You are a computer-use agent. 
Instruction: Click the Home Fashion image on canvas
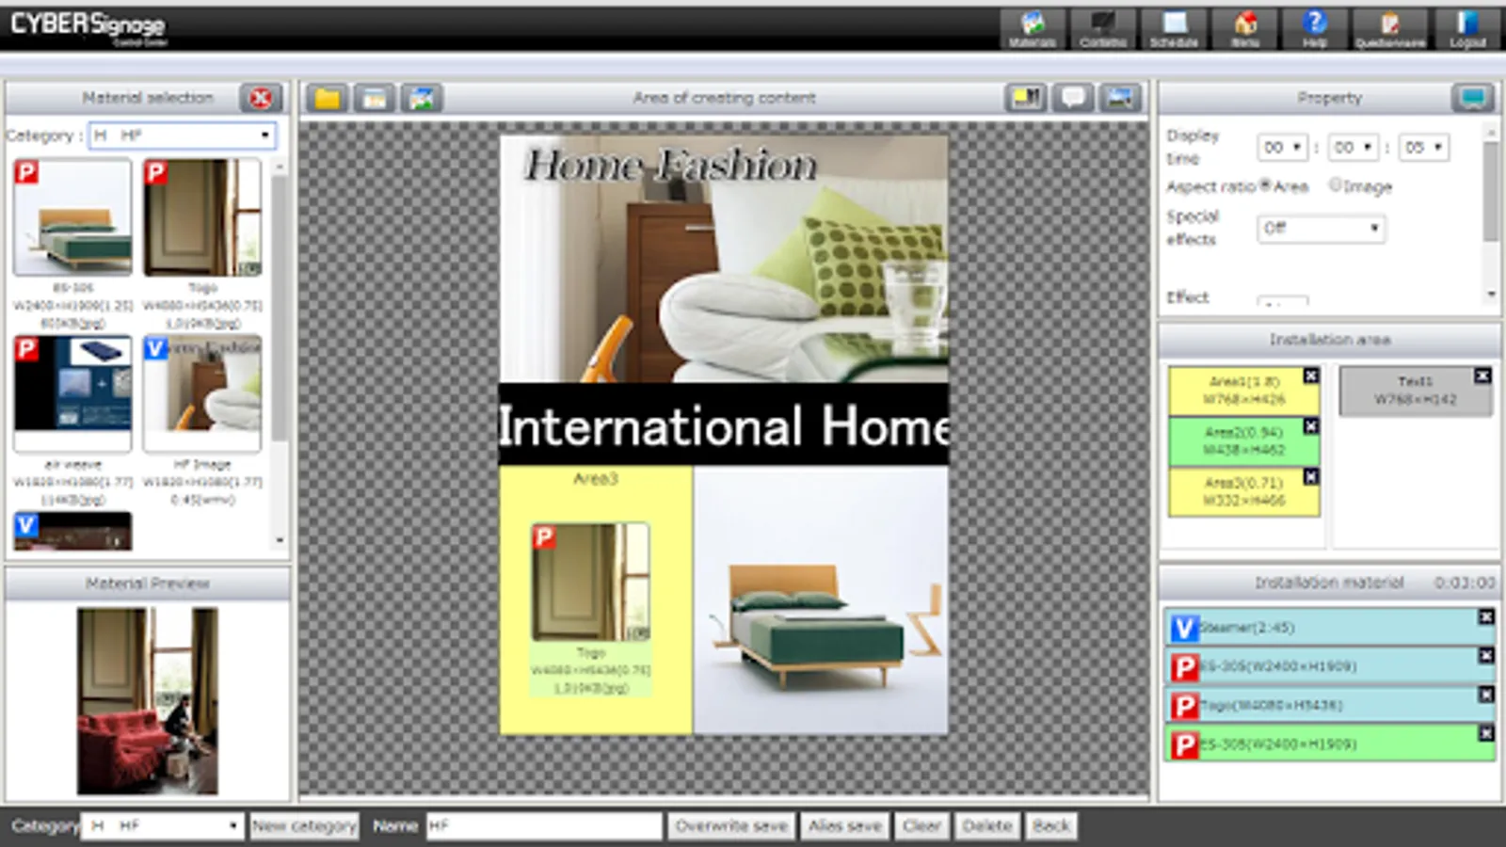coord(724,260)
